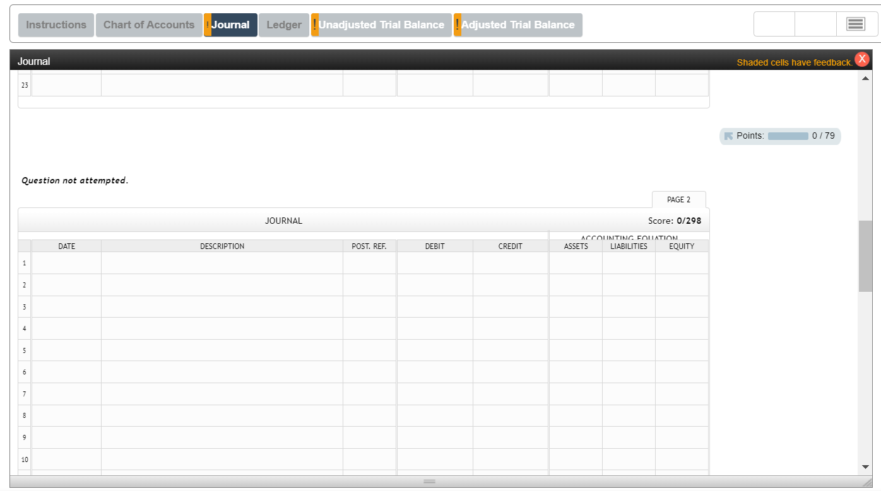Click the ASSETS column header
The image size is (881, 491).
576,246
